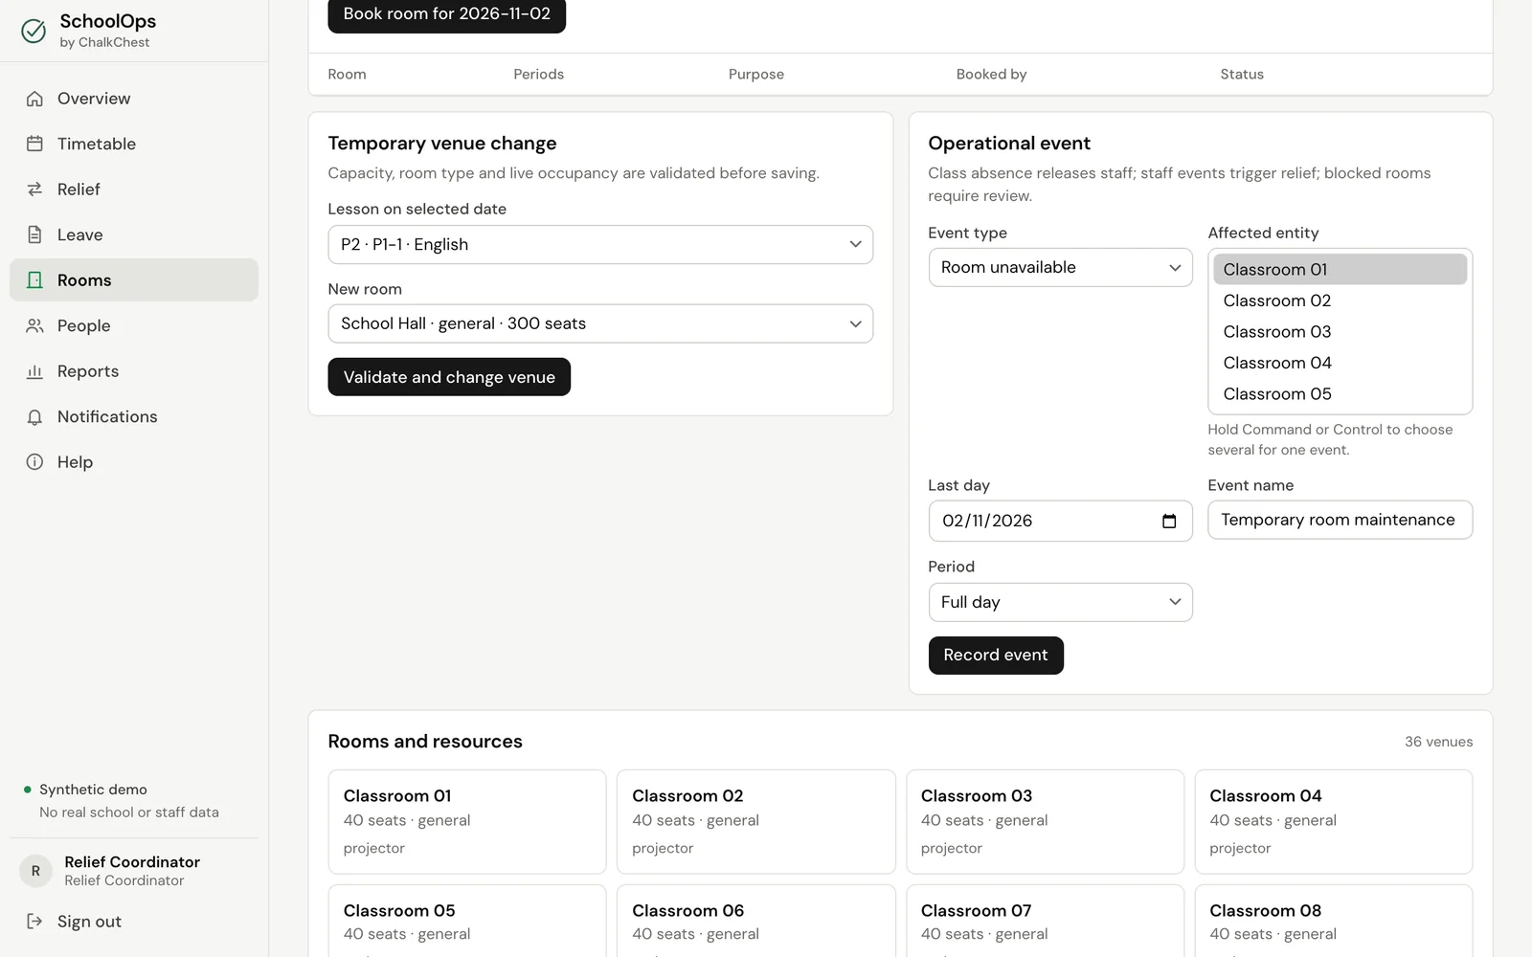The image size is (1532, 957).
Task: Switch to the Reports page
Action: pyautogui.click(x=134, y=371)
